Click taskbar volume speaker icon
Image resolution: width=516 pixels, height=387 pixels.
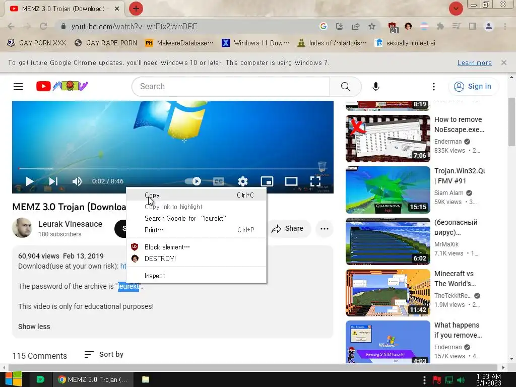pos(461,380)
